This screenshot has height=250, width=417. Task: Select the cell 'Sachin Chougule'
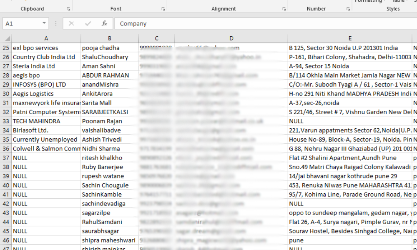(110, 185)
